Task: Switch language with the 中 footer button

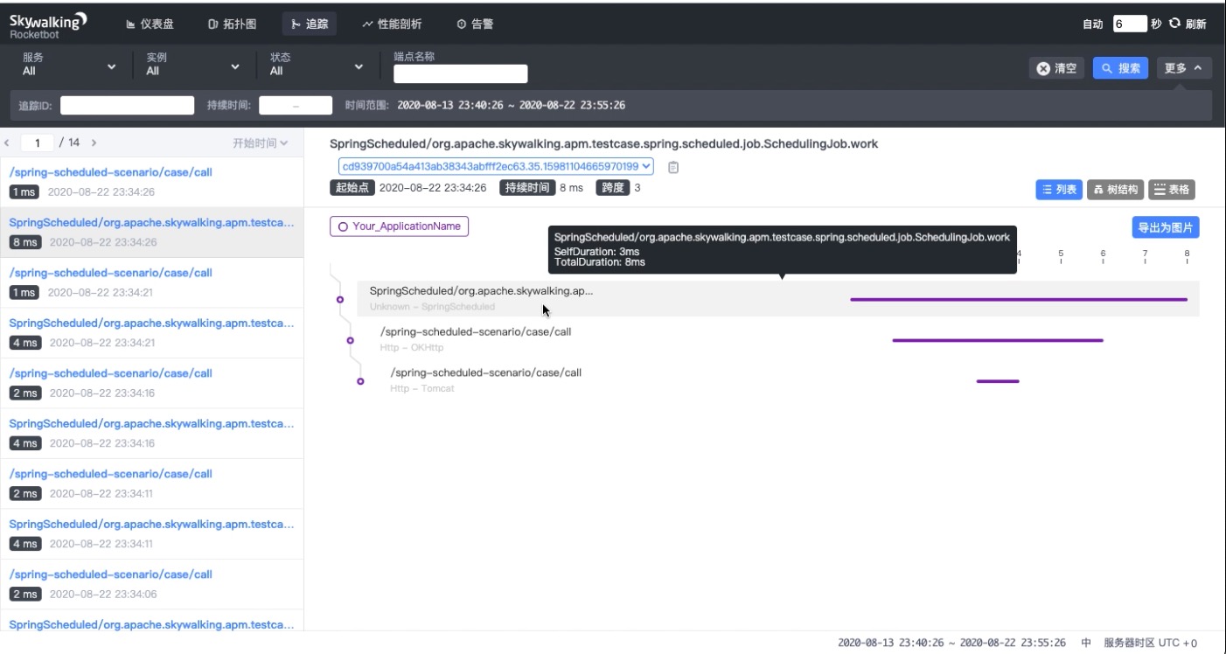Action: click(x=1086, y=643)
